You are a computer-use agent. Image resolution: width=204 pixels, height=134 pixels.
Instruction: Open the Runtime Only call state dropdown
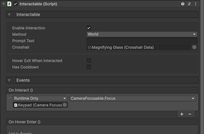click(40, 98)
